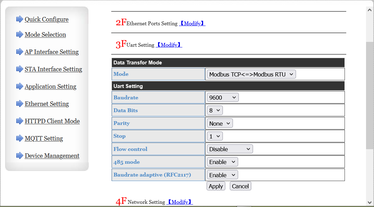Go to the MQTT Setting page

click(x=44, y=138)
